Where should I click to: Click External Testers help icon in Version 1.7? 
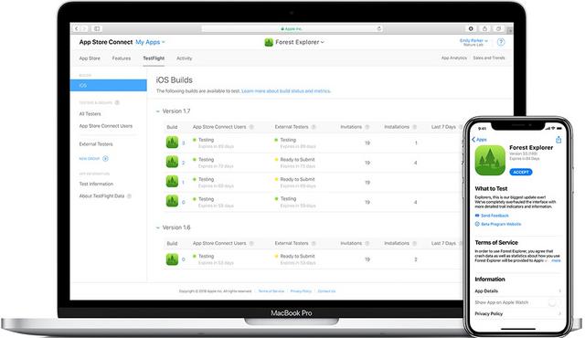(314, 127)
